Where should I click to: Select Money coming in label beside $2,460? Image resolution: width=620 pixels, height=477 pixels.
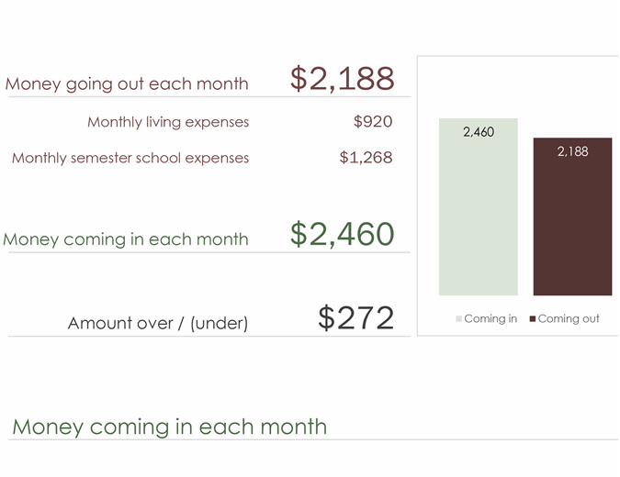(x=126, y=239)
